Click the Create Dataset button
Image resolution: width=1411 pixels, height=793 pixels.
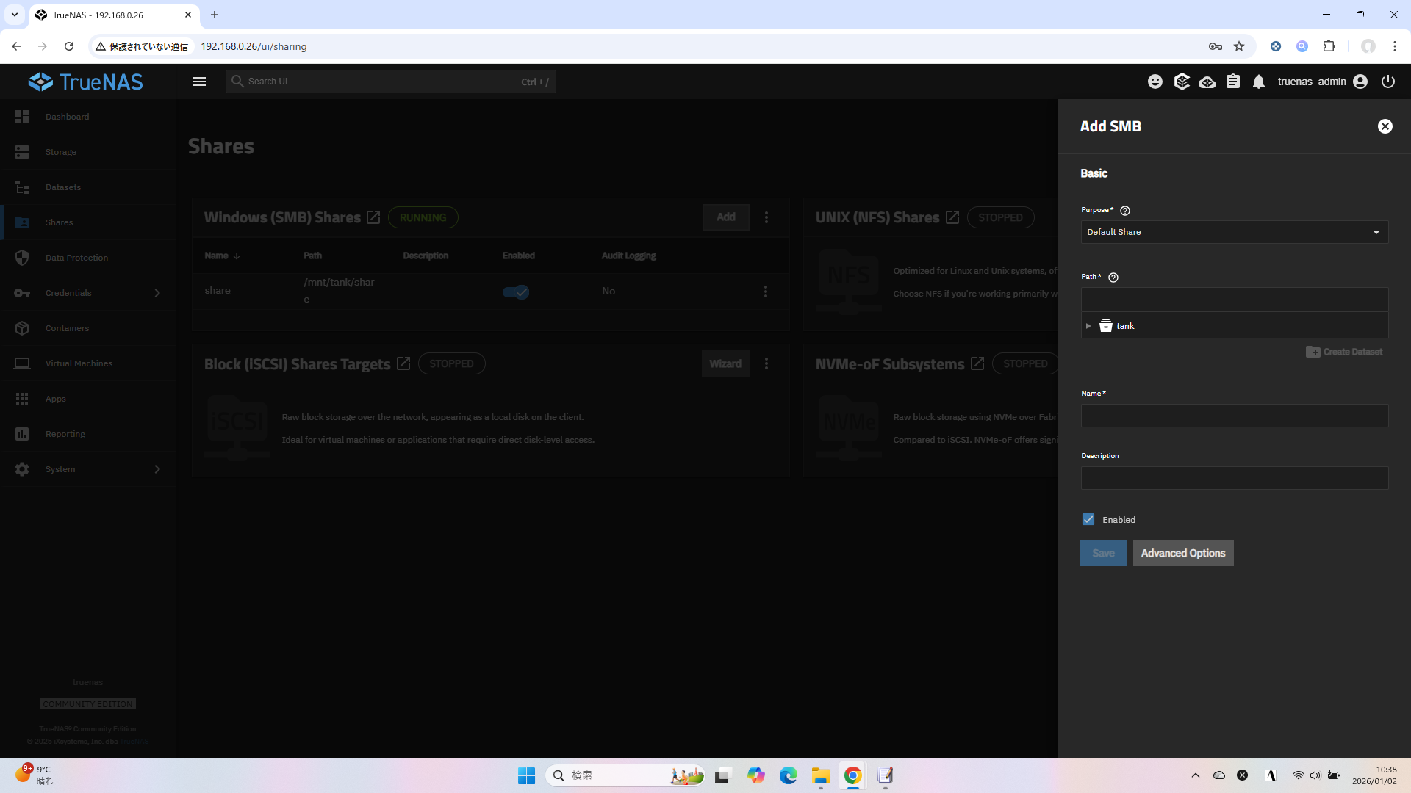tap(1344, 352)
